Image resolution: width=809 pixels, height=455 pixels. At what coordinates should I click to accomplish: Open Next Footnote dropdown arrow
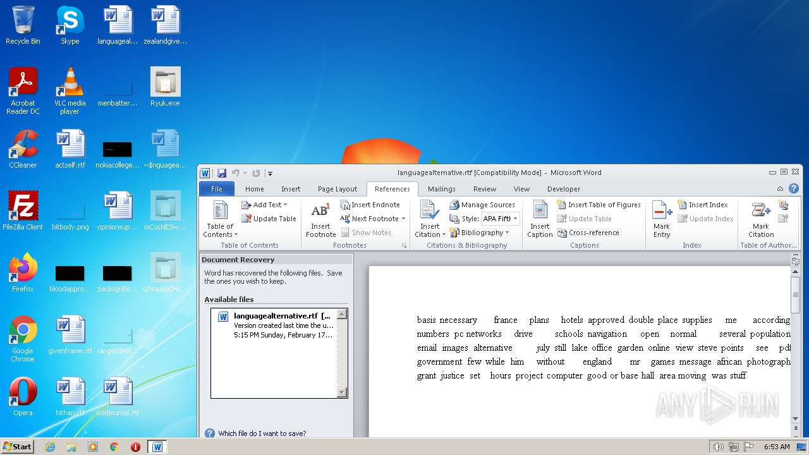(x=403, y=219)
